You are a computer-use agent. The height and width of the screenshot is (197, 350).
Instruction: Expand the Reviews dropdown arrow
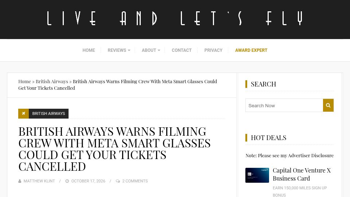[x=129, y=50]
